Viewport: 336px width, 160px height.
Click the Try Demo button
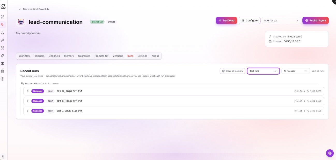click(x=227, y=20)
